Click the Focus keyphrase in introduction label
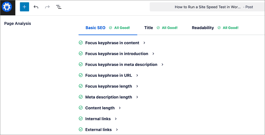265x135 pixels. pyautogui.click(x=117, y=54)
